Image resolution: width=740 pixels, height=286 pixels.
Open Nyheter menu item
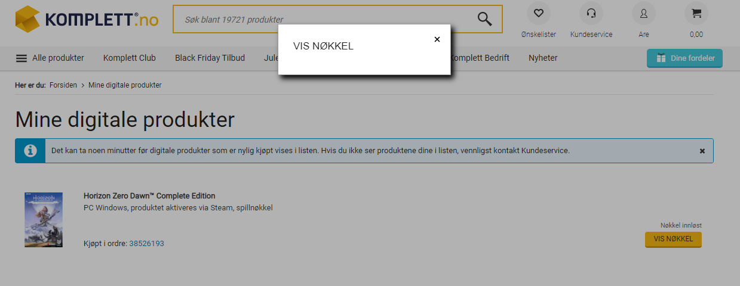[x=543, y=58]
